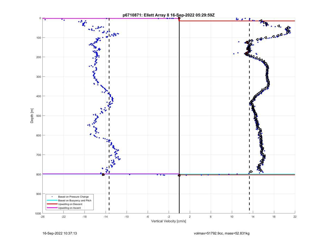Click the cyan line swatch in the legend
This screenshot has width=326, height=240.
click(x=52, y=200)
